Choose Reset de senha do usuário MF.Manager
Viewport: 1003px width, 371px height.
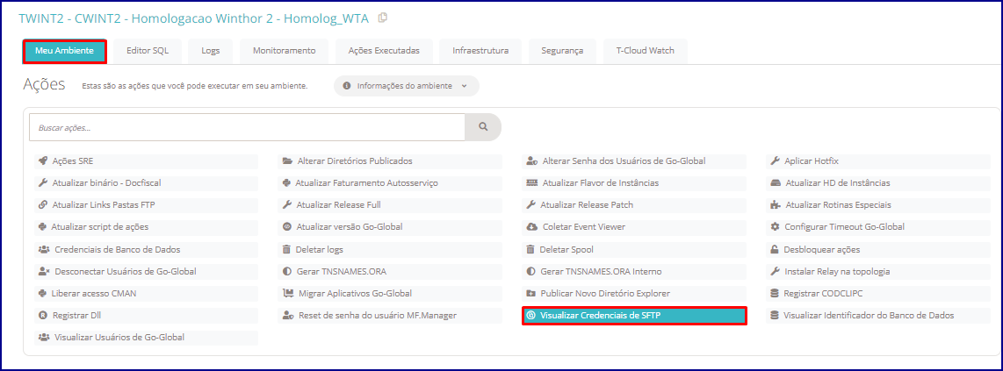click(x=390, y=316)
